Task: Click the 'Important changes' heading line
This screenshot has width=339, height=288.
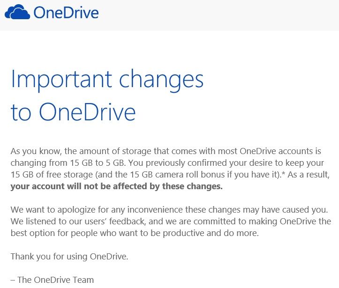Action: point(107,80)
